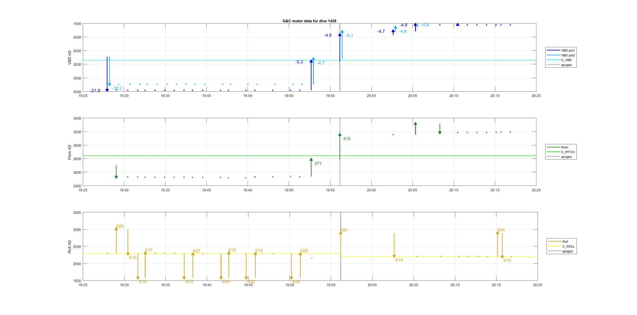Click the "614" roll data label
This screenshot has height=315, width=637.
pos(259,250)
